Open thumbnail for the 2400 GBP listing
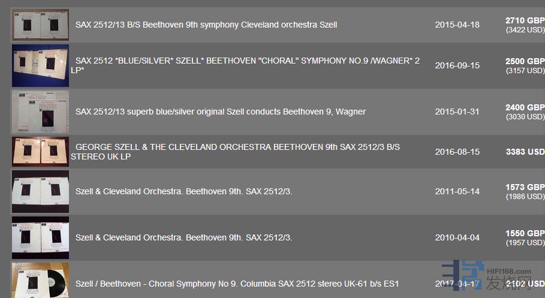This screenshot has height=298, width=545. pos(40,112)
